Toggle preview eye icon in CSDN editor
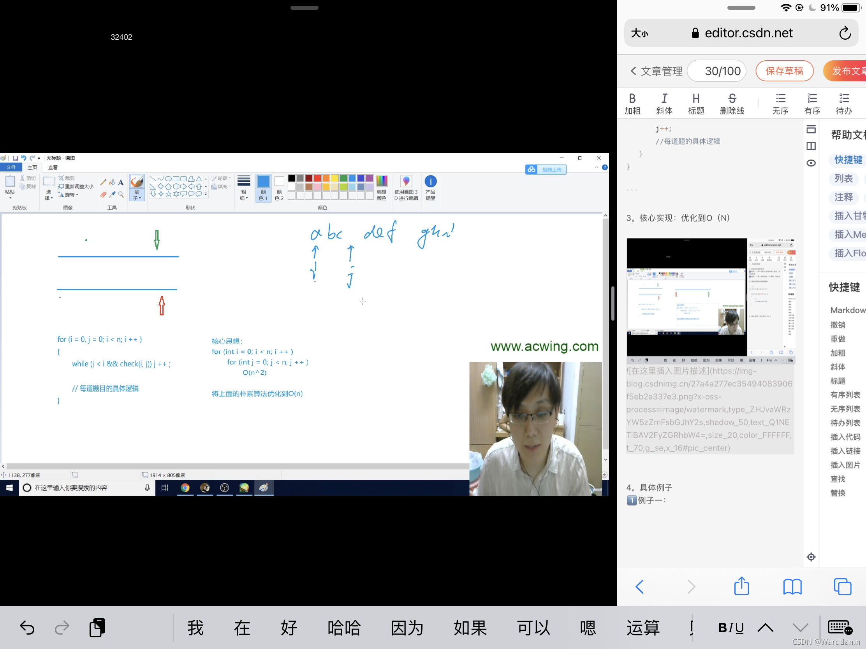 point(811,163)
